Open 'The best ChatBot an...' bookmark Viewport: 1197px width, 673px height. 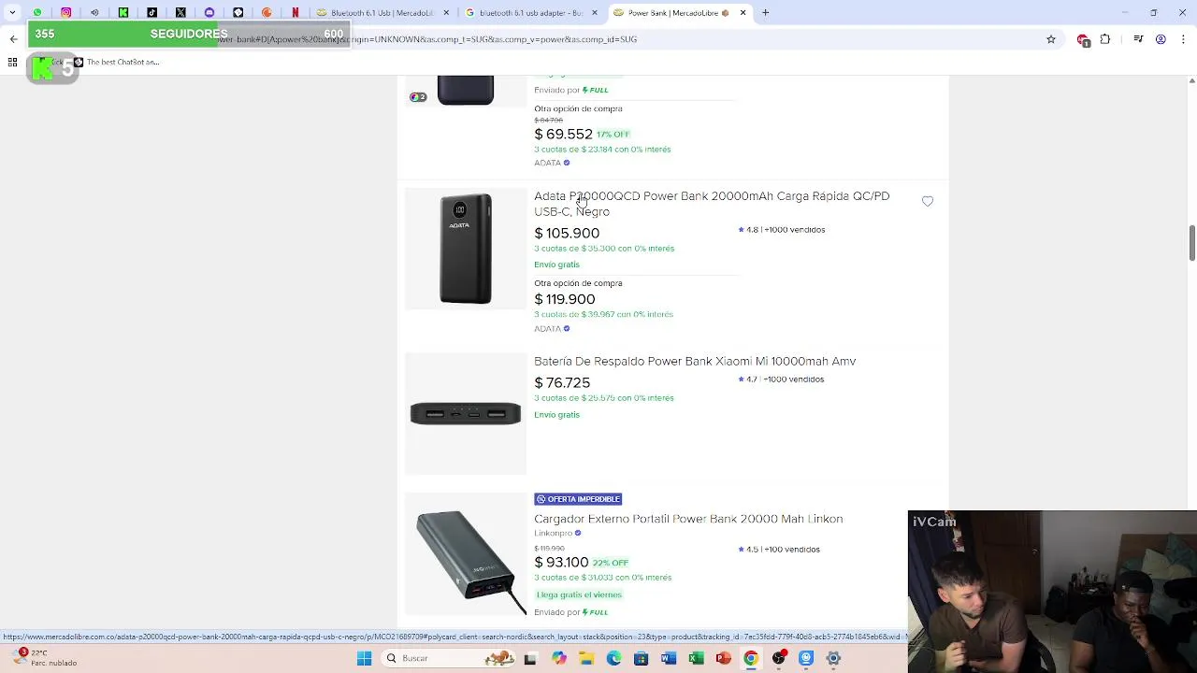click(117, 63)
